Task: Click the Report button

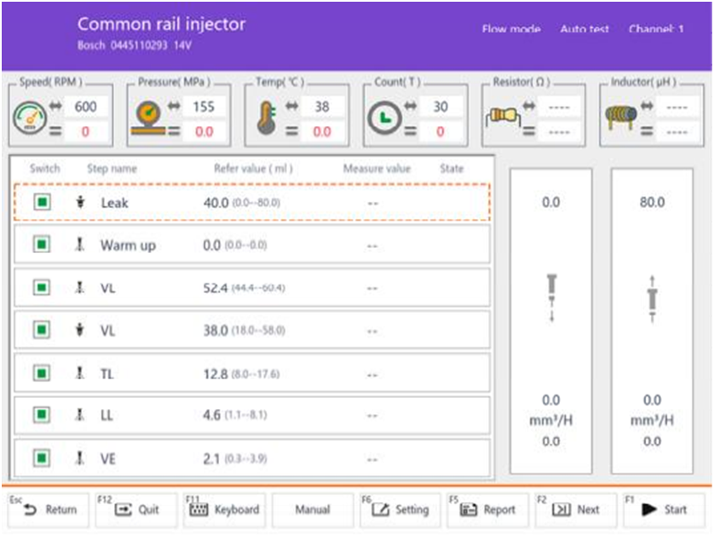Action: pos(488,510)
